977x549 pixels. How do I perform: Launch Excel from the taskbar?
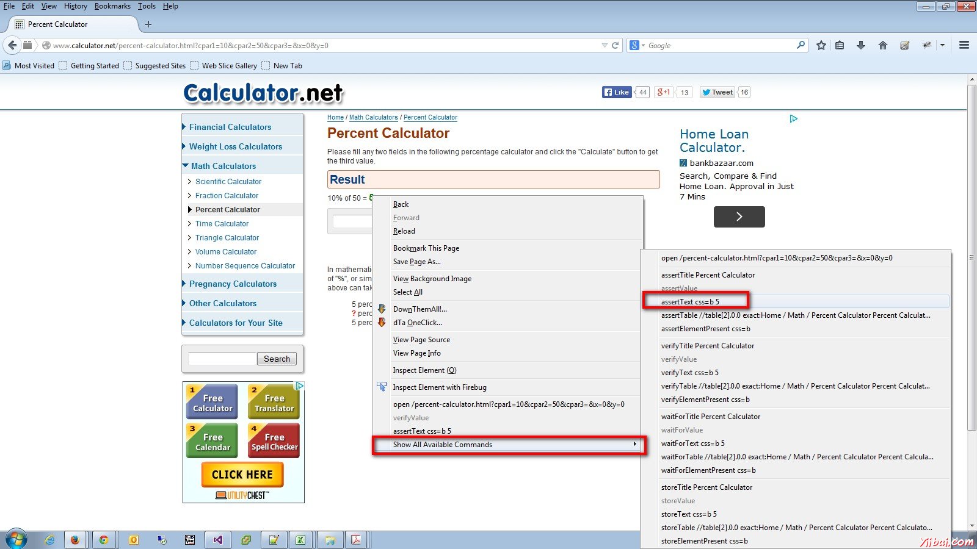[x=300, y=539]
